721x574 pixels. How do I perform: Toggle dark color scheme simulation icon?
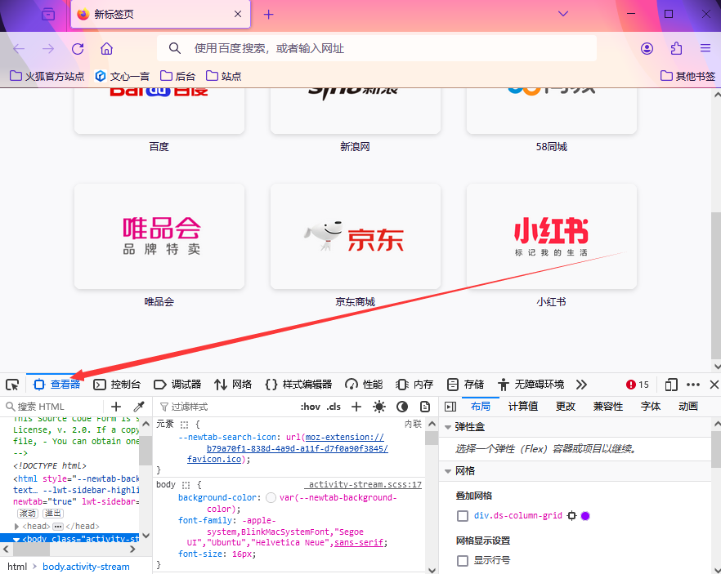402,407
